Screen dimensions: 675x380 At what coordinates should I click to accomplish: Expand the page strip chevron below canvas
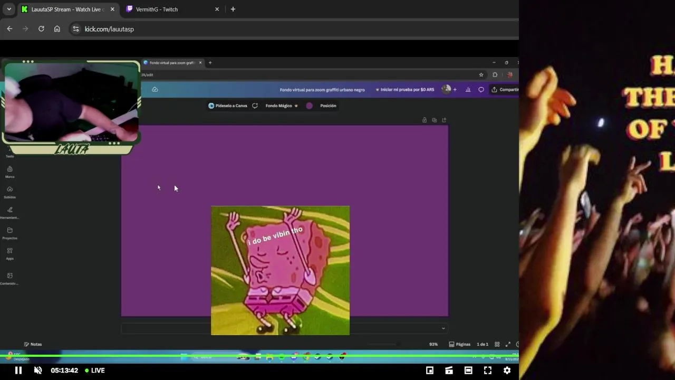point(443,328)
